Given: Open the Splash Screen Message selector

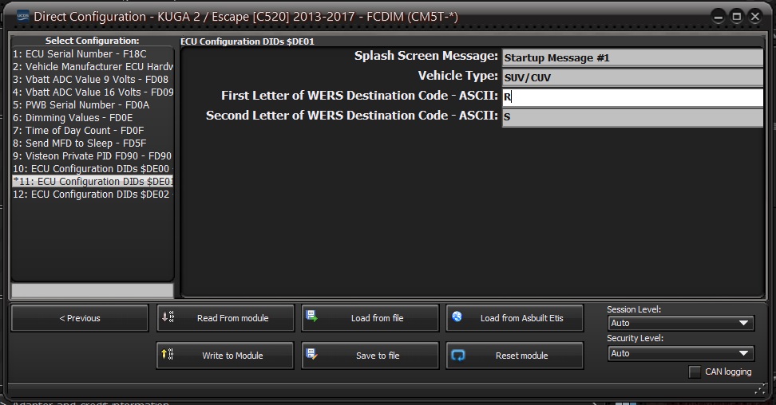Looking at the screenshot, I should tap(632, 58).
